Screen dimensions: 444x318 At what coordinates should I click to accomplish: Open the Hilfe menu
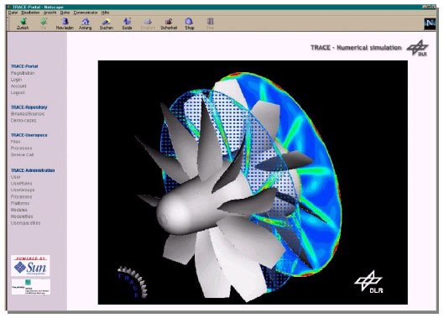coord(106,13)
